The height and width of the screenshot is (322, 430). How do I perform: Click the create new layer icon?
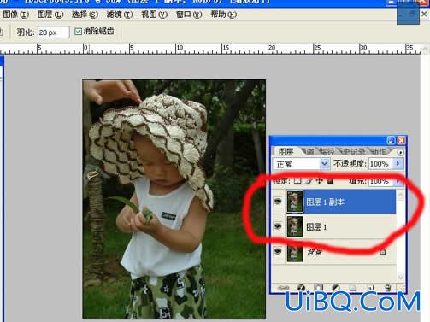(371, 288)
